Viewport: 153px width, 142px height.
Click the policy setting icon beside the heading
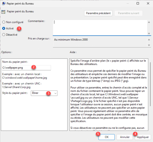3,12
